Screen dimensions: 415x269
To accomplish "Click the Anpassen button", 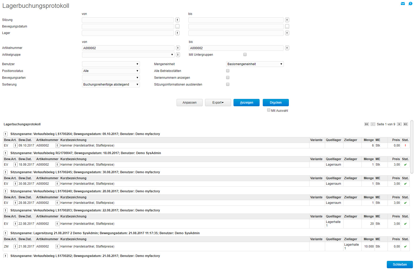I will coord(190,103).
